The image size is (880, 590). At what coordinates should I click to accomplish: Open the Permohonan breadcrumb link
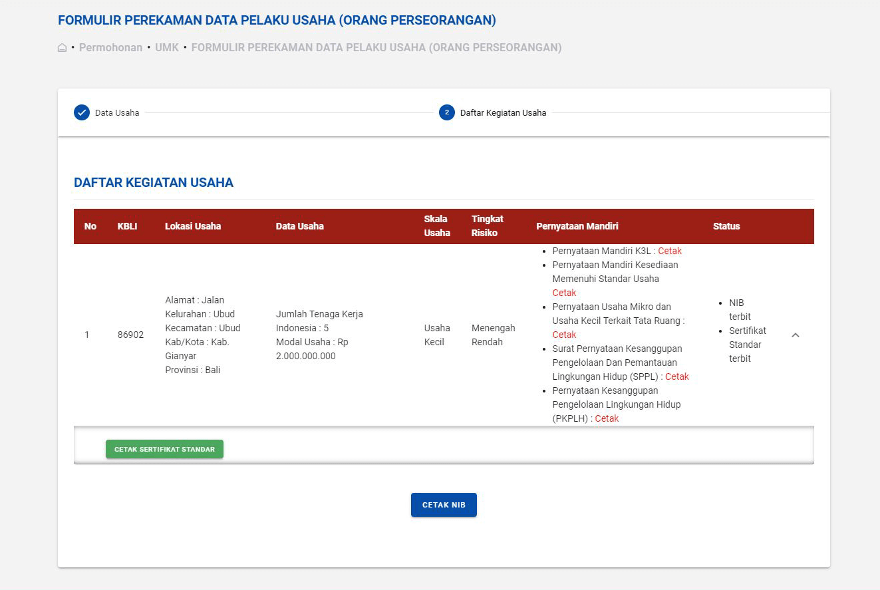[x=110, y=47]
